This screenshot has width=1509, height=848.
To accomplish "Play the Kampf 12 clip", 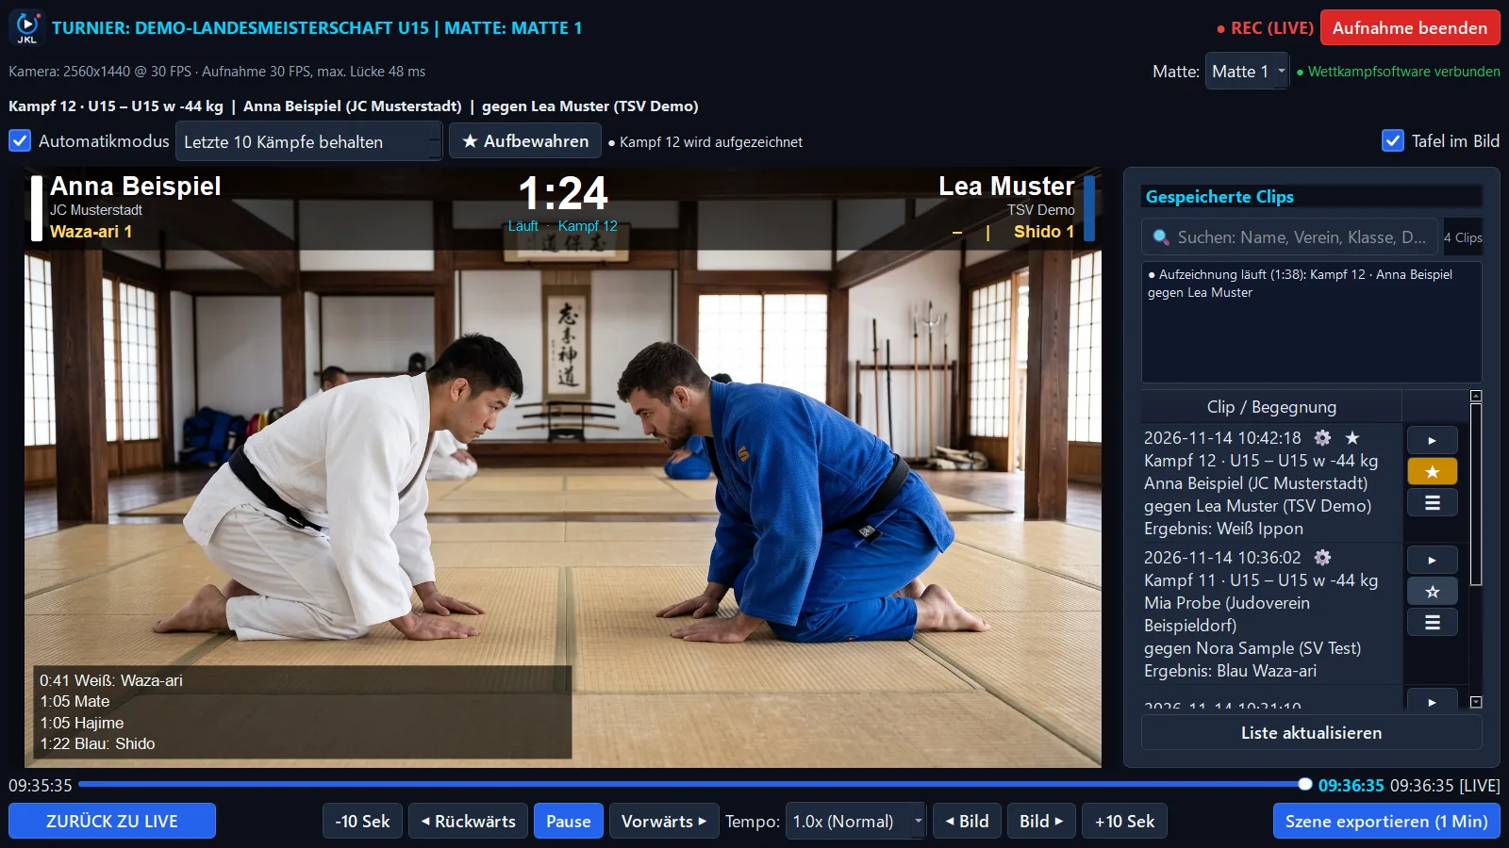I will (x=1432, y=440).
